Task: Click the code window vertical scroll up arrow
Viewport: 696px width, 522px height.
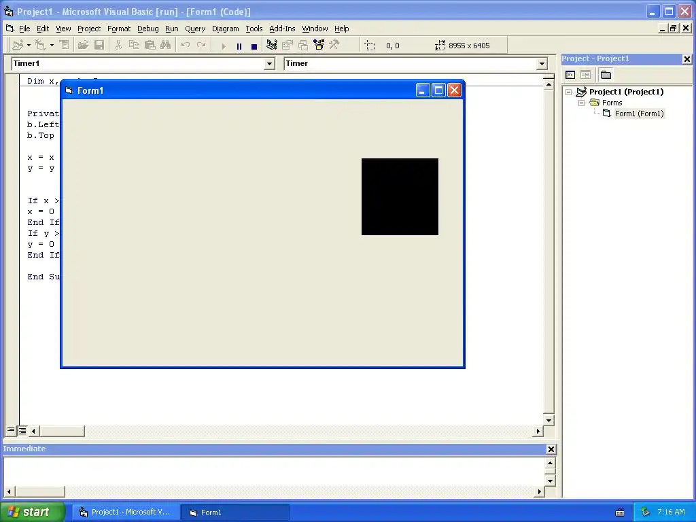Action: pyautogui.click(x=549, y=84)
